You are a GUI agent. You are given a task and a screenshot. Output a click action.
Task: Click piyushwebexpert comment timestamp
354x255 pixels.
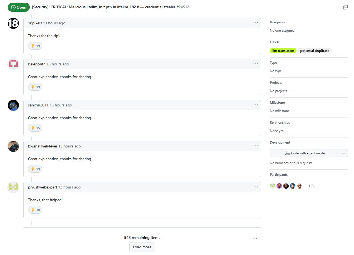pos(69,187)
